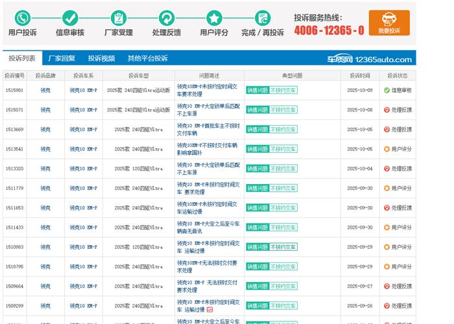The height and width of the screenshot is (324, 454).
Task: Open complaint number 1515071
Action: point(14,110)
